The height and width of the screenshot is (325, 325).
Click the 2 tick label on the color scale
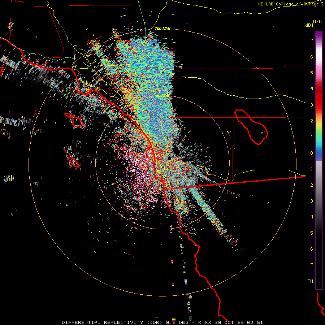pyautogui.click(x=312, y=121)
